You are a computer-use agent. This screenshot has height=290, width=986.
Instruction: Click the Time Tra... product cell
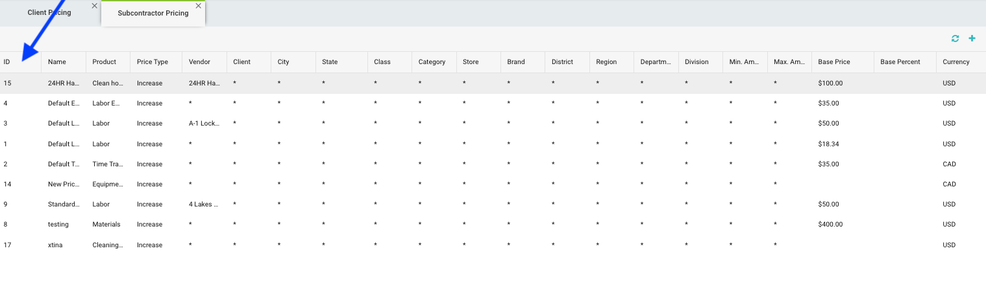click(x=108, y=164)
